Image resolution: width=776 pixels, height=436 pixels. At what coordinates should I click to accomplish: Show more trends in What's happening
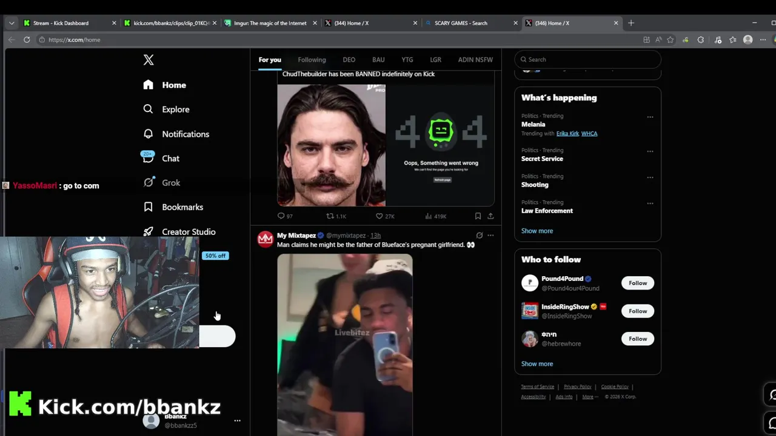(537, 231)
